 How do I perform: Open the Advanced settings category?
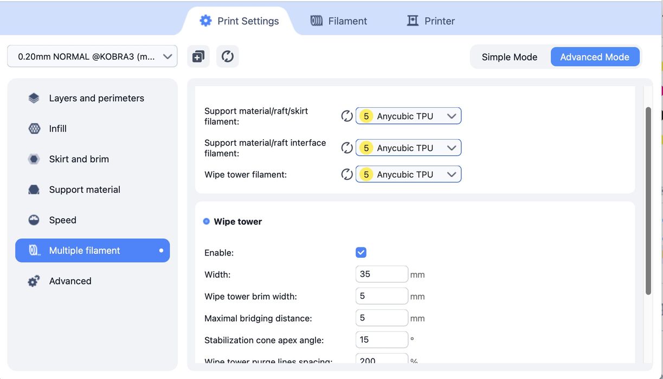pos(70,281)
